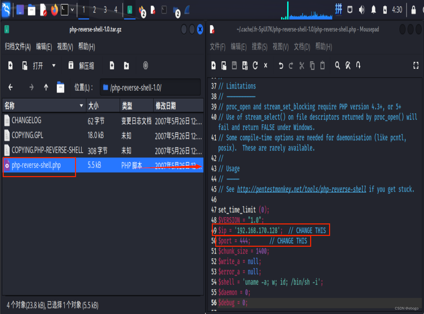Open notifications bell in system tray
Screen dimensions: 424x314
pos(373,10)
